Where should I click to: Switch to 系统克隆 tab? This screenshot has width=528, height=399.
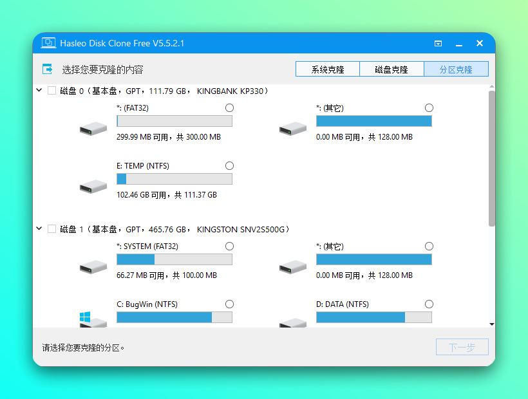(x=328, y=69)
